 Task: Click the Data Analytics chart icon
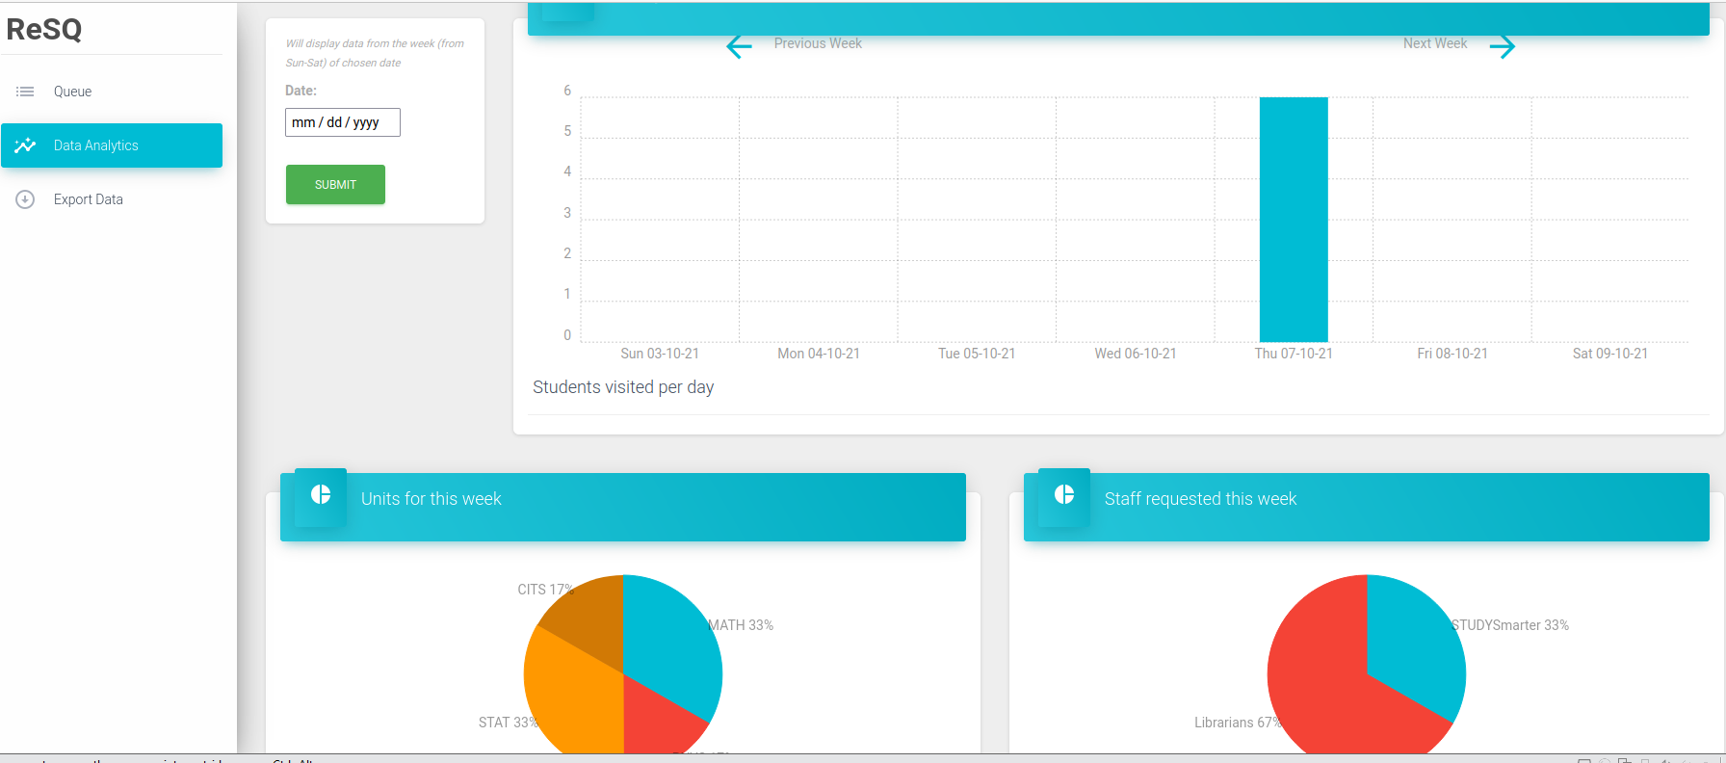(x=25, y=145)
